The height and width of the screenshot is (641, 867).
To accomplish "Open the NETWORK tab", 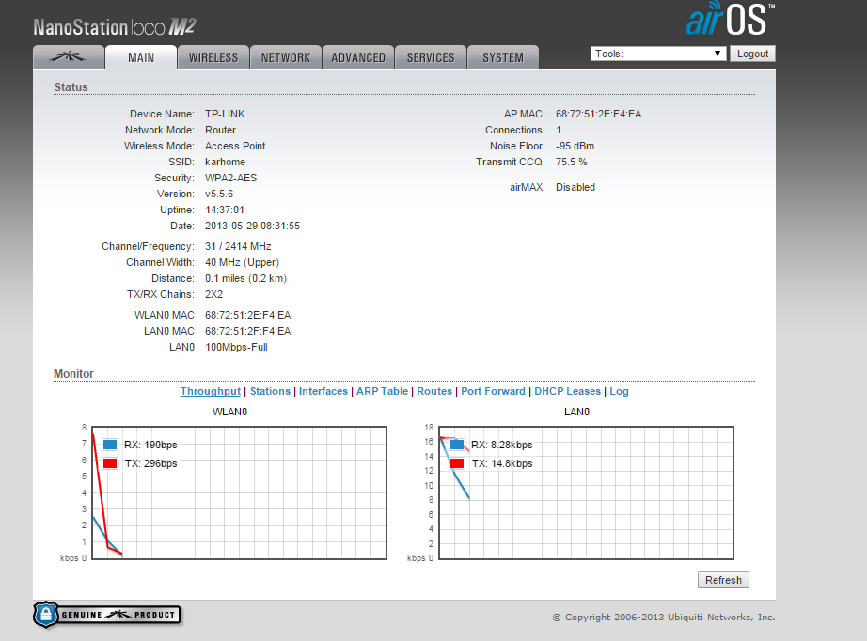I will 286,57.
